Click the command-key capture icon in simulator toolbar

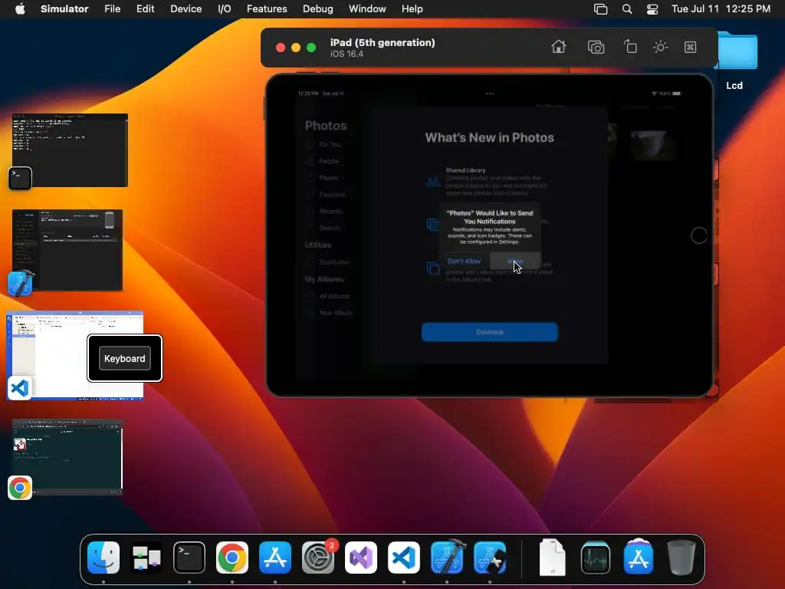pyautogui.click(x=691, y=47)
